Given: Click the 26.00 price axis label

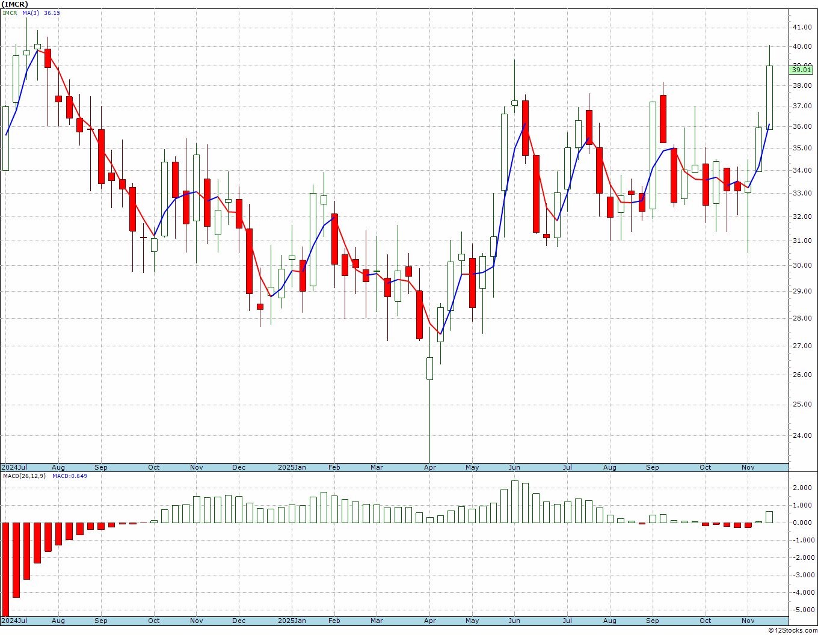Looking at the screenshot, I should 801,375.
